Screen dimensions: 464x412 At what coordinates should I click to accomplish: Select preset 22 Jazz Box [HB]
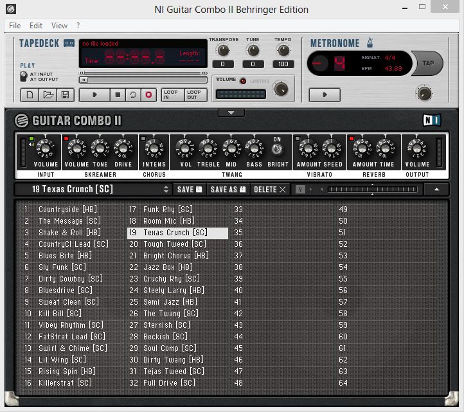[x=177, y=267]
